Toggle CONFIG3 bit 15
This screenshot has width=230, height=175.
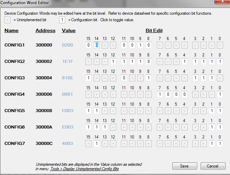(89, 78)
